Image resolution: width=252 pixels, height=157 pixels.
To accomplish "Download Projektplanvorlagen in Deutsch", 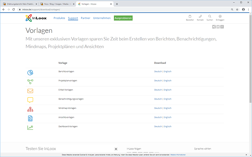I will [x=158, y=81].
